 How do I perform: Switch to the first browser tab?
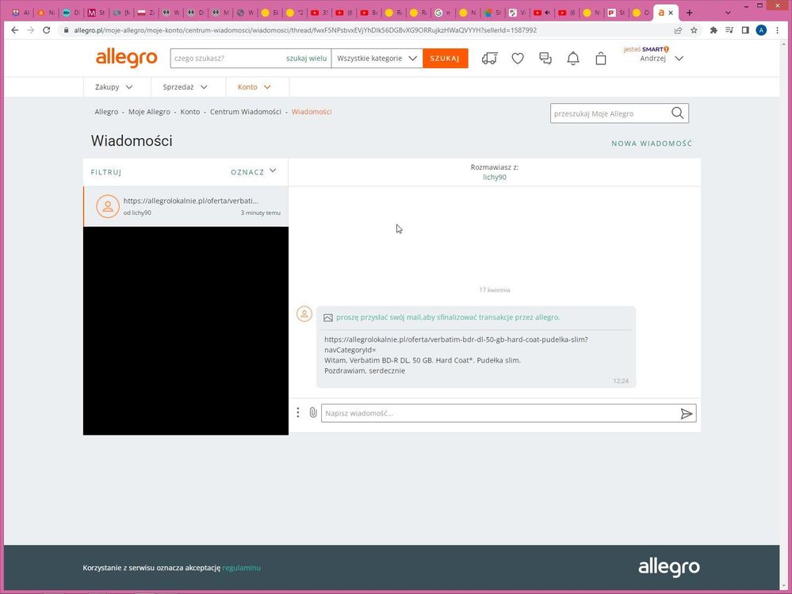[x=20, y=13]
